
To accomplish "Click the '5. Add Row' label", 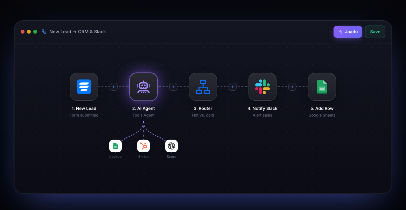I will pyautogui.click(x=322, y=108).
